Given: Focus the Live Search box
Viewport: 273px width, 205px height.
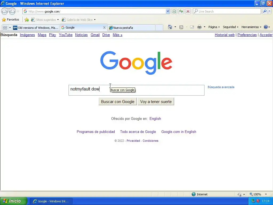Looking at the screenshot, I should coord(227,11).
